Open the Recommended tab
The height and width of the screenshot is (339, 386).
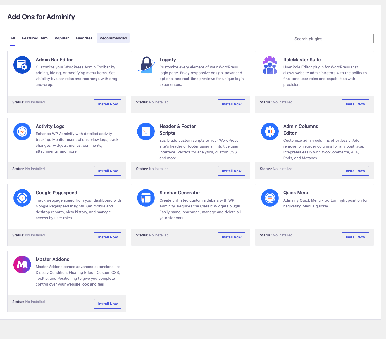click(x=113, y=38)
